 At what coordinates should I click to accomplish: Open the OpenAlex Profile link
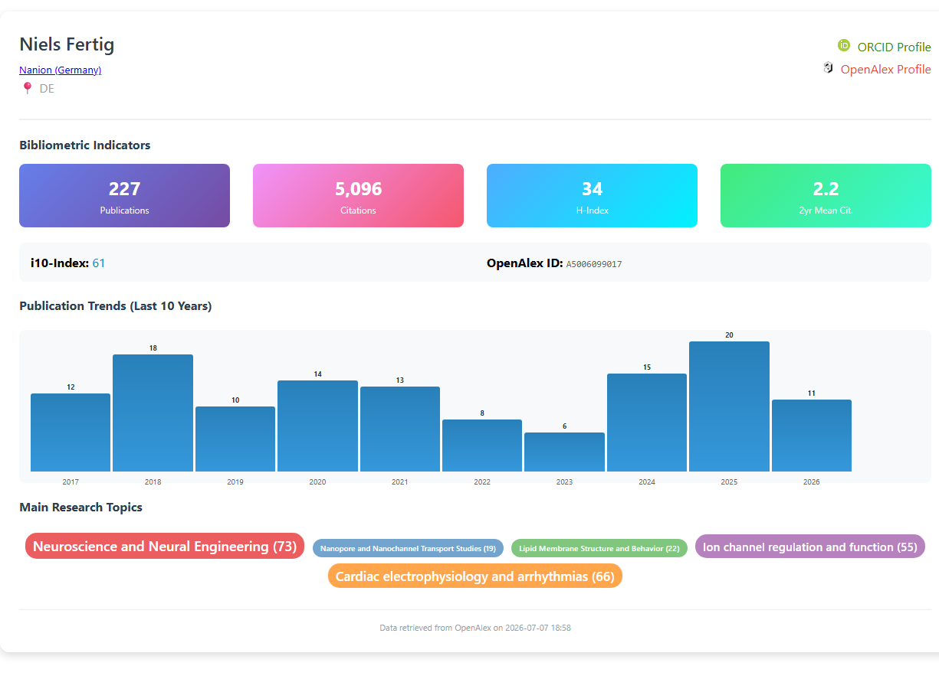pyautogui.click(x=885, y=69)
